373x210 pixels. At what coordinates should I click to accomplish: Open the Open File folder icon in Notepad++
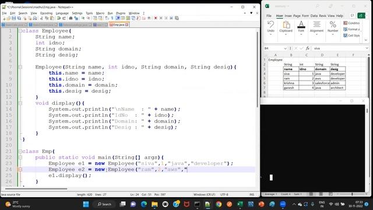[x=9, y=18]
